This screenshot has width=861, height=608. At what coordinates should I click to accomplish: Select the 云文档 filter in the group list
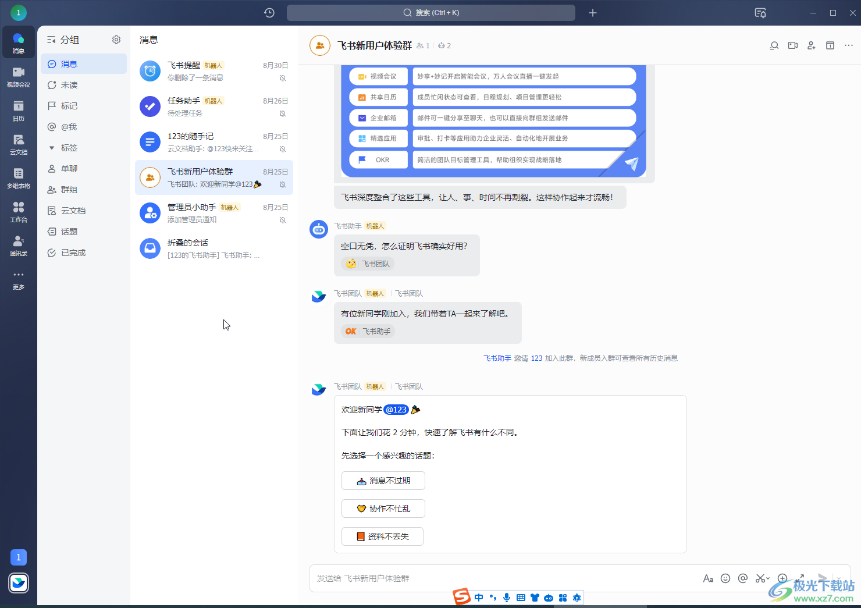click(84, 211)
